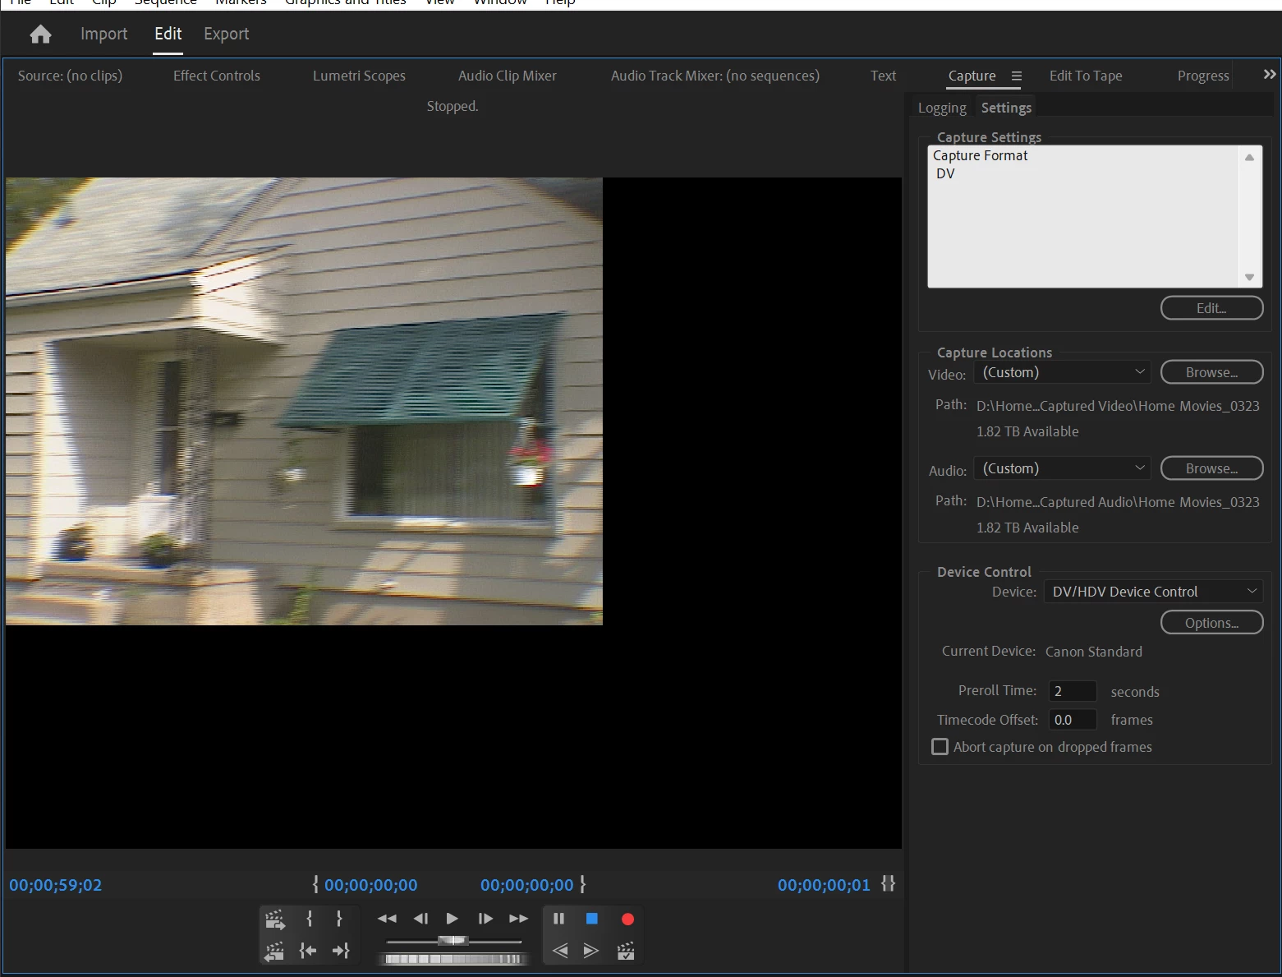This screenshot has width=1282, height=977.
Task: Click the Set Out Point button
Action: point(339,919)
